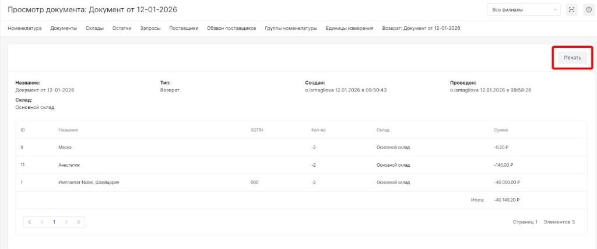Switch to the Поставщики tab
This screenshot has height=249, width=597.
click(184, 28)
